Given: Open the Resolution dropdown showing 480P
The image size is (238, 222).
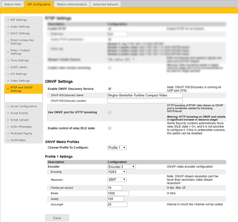Looking at the screenshot, I should pos(117,179).
